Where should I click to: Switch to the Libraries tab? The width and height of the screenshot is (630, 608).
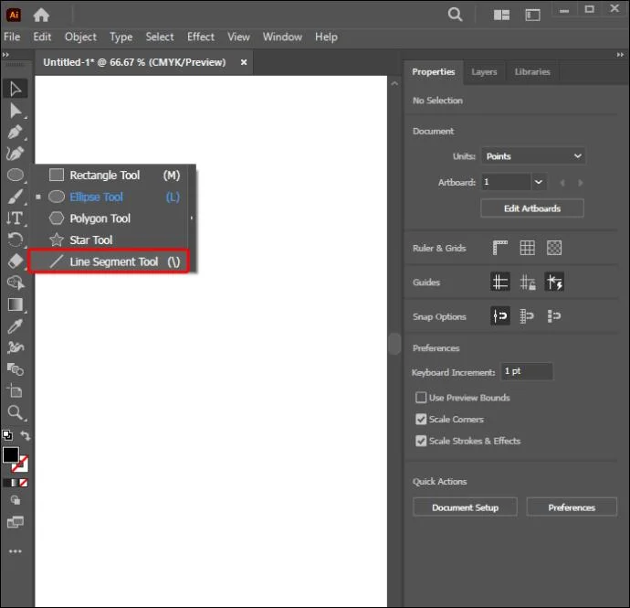point(532,71)
